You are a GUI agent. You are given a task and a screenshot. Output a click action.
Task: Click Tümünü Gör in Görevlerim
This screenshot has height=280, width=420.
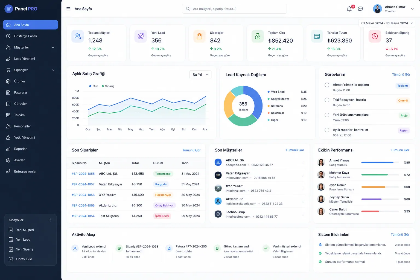(401, 75)
